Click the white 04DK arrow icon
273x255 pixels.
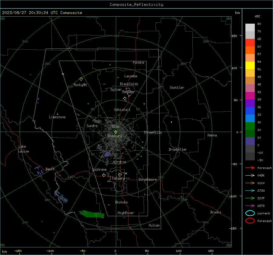250,175
